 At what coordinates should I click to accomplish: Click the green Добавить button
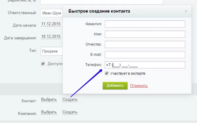pos(115,86)
